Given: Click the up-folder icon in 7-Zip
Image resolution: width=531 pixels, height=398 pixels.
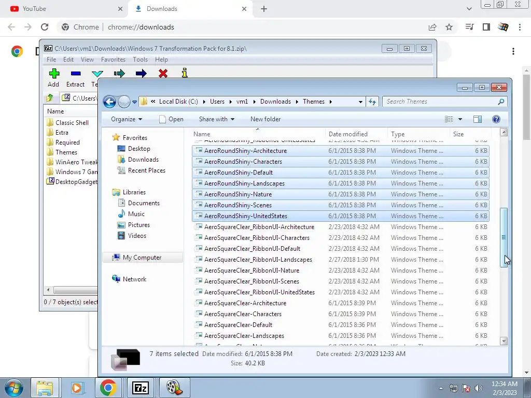Looking at the screenshot, I should click(50, 98).
